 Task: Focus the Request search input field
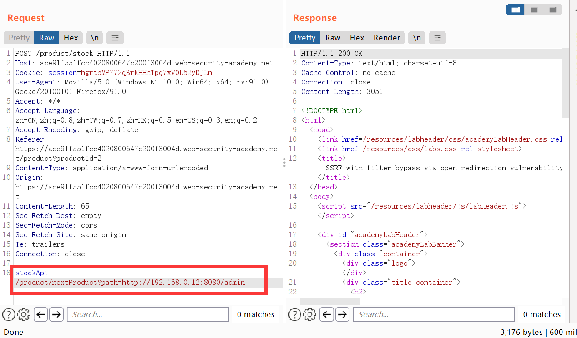click(x=148, y=314)
